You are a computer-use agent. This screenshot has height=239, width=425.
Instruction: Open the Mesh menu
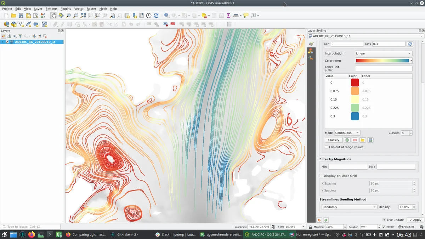[x=103, y=9]
